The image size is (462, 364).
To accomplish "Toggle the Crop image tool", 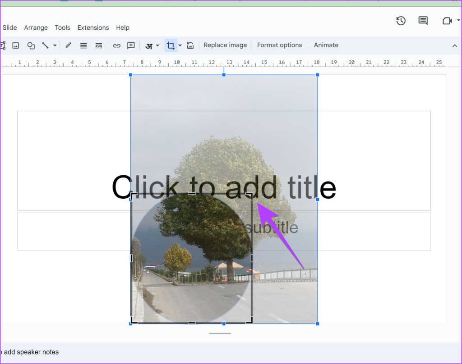I will click(x=171, y=45).
